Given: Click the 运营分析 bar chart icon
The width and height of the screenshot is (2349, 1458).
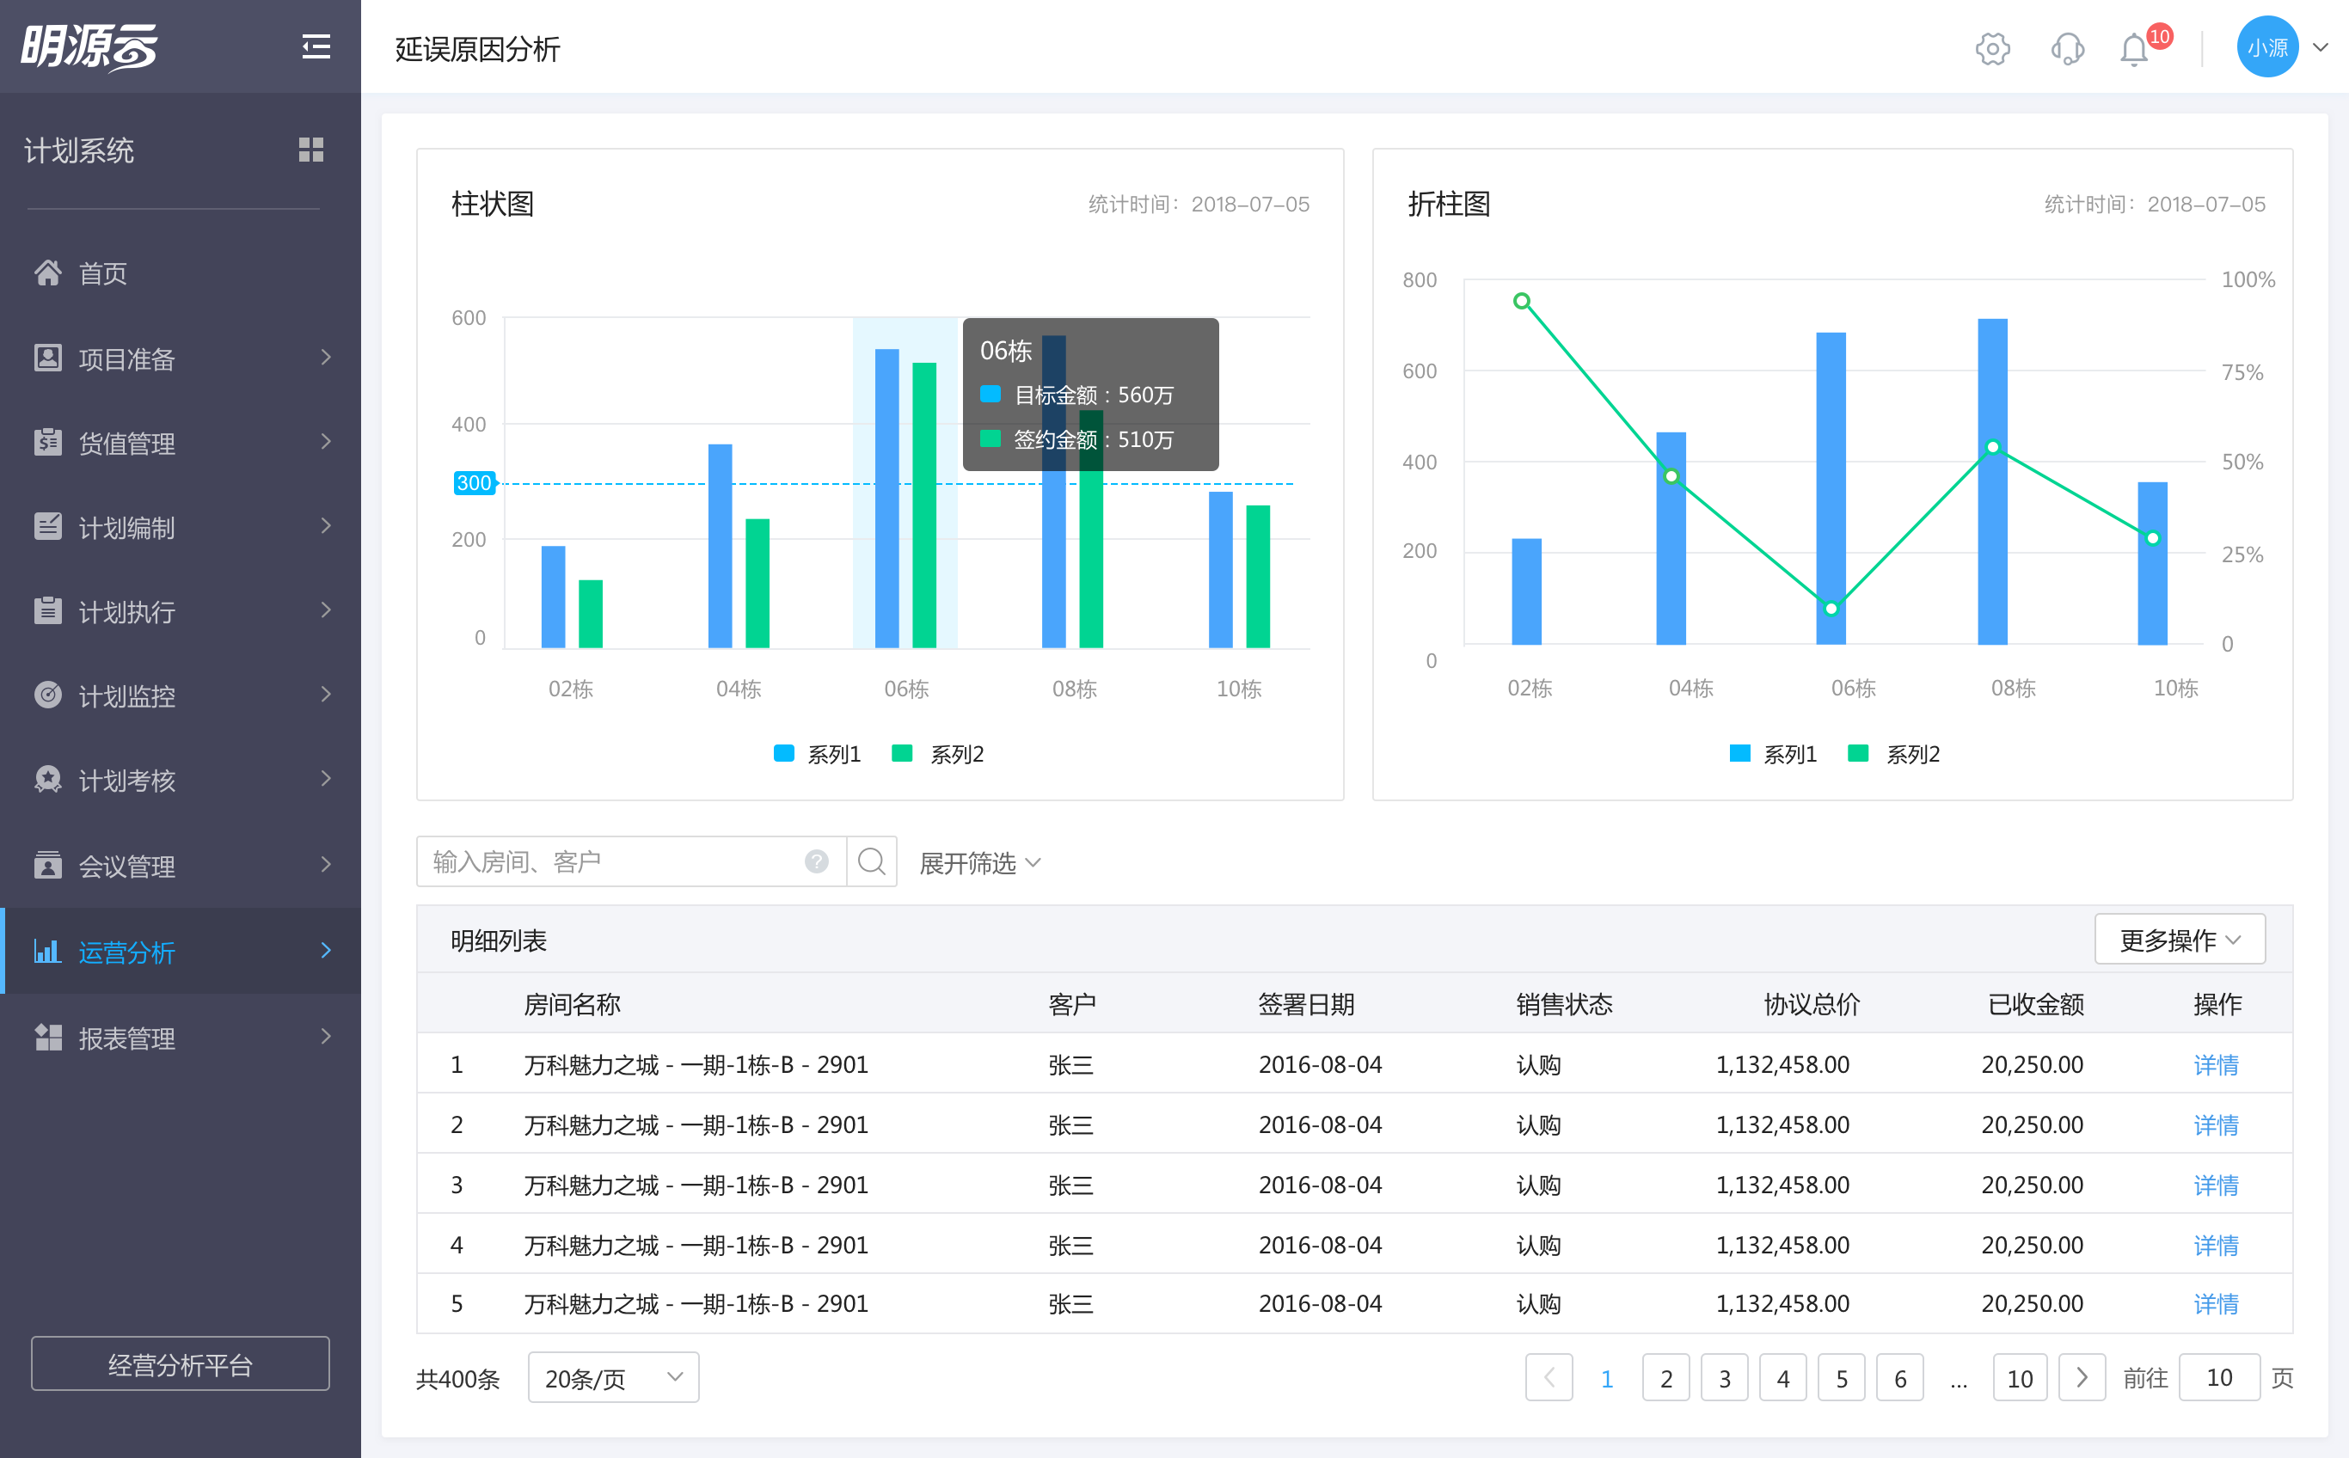Looking at the screenshot, I should coord(47,951).
